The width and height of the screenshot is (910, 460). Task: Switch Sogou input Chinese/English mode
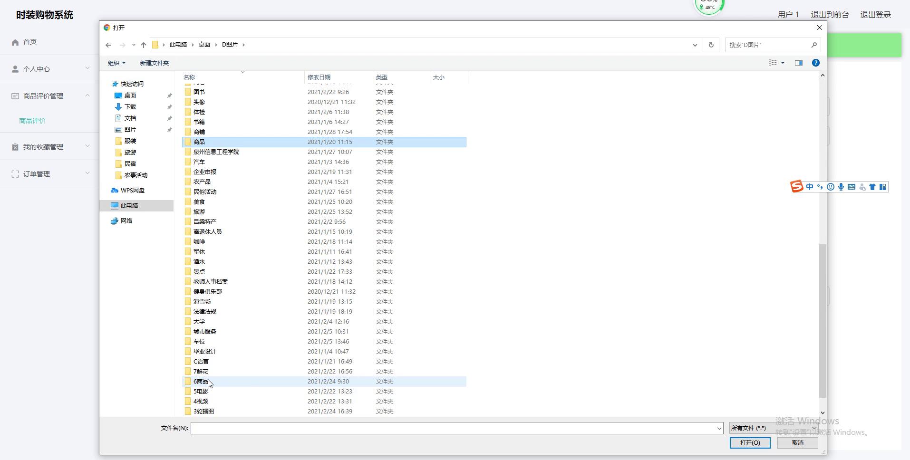pos(809,187)
